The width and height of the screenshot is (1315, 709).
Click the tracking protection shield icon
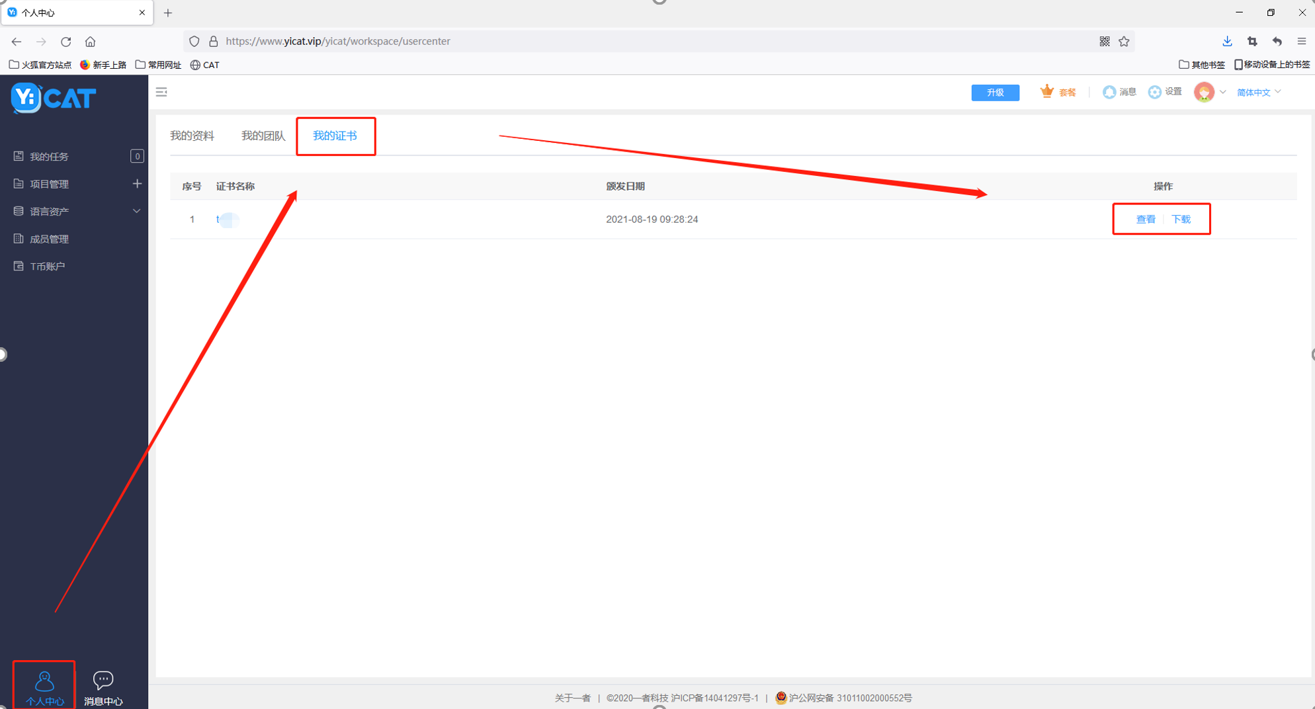pos(194,41)
